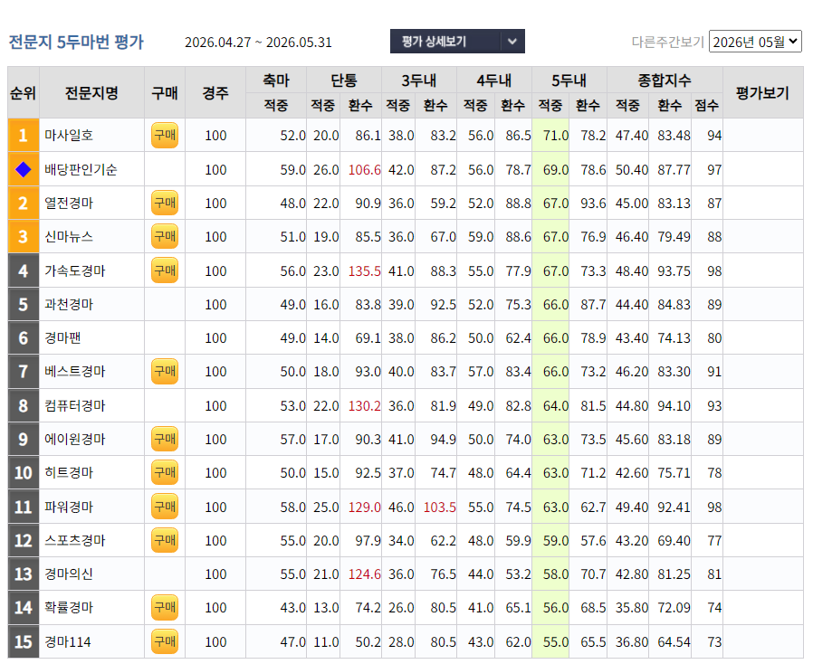813x664 pixels.
Task: Open the 2026년 05월 period selector
Action: coord(755,42)
